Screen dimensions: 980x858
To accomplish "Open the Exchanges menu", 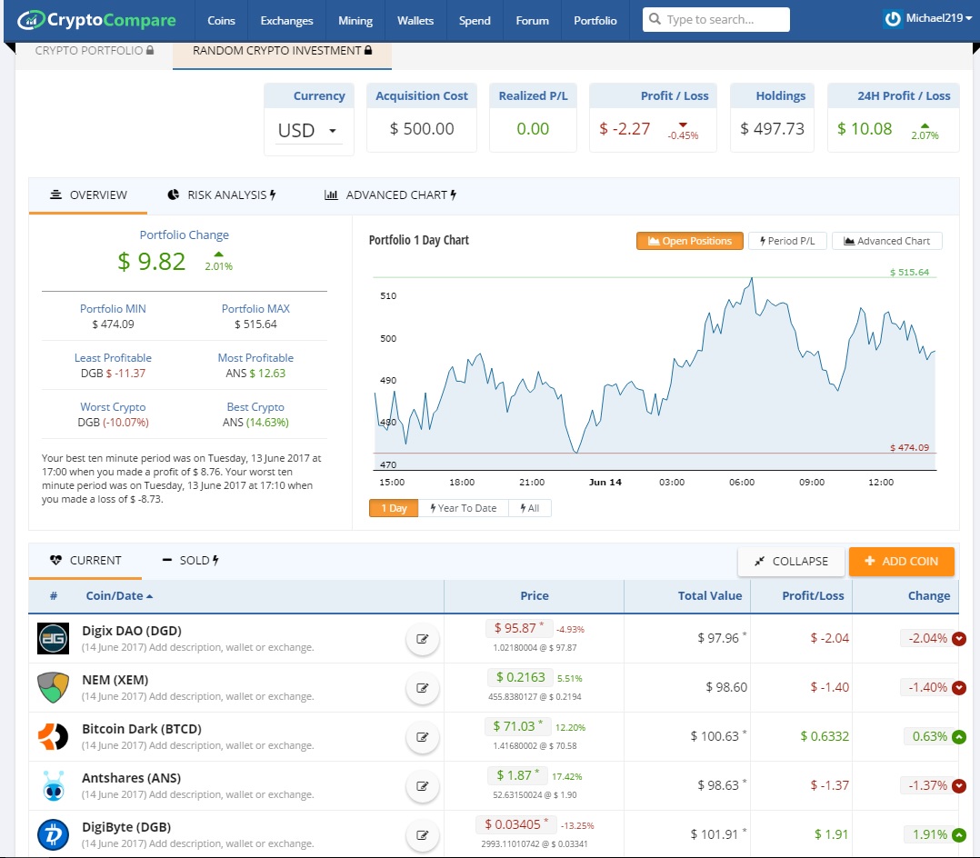I will pyautogui.click(x=287, y=21).
